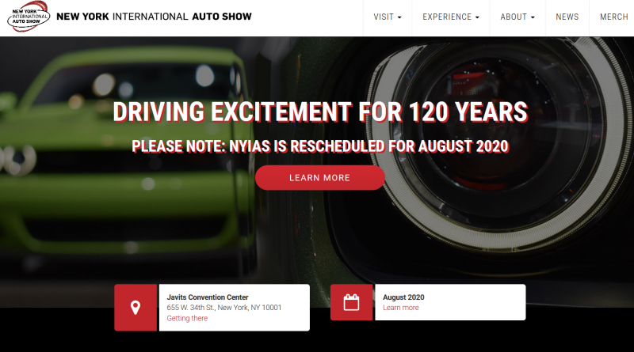Click the red calendar icon
Screen dimensions: 634x352
pos(351,302)
